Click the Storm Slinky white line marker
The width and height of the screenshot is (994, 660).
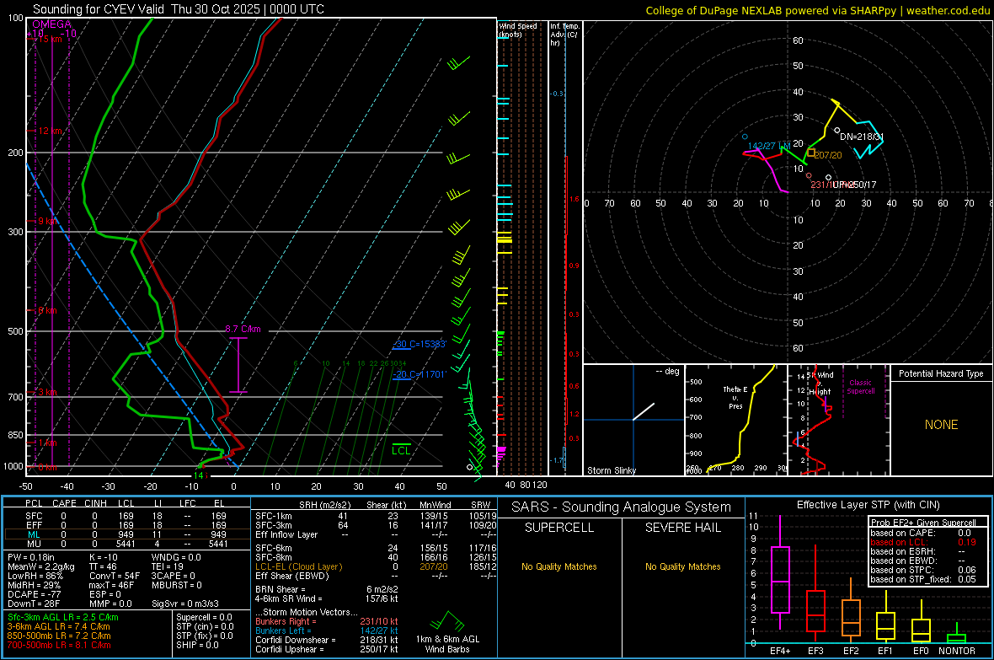click(644, 411)
